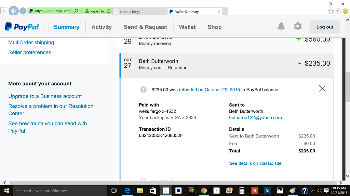Open Send & Request menu
This screenshot has width=350, height=196.
[x=145, y=27]
